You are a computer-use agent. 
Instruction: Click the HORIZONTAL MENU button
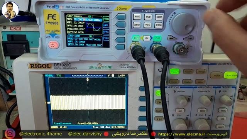pyautogui.click(x=202, y=110)
